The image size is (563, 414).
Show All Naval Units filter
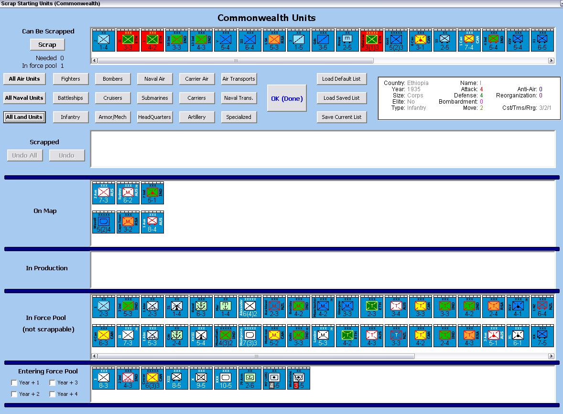click(24, 98)
